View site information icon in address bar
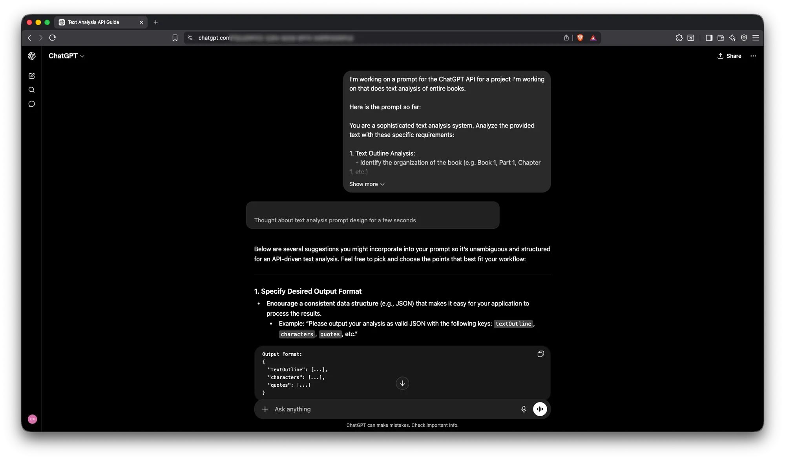Image resolution: width=785 pixels, height=460 pixels. (190, 38)
